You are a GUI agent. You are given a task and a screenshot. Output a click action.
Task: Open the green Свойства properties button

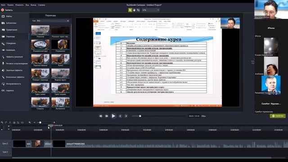(278, 116)
